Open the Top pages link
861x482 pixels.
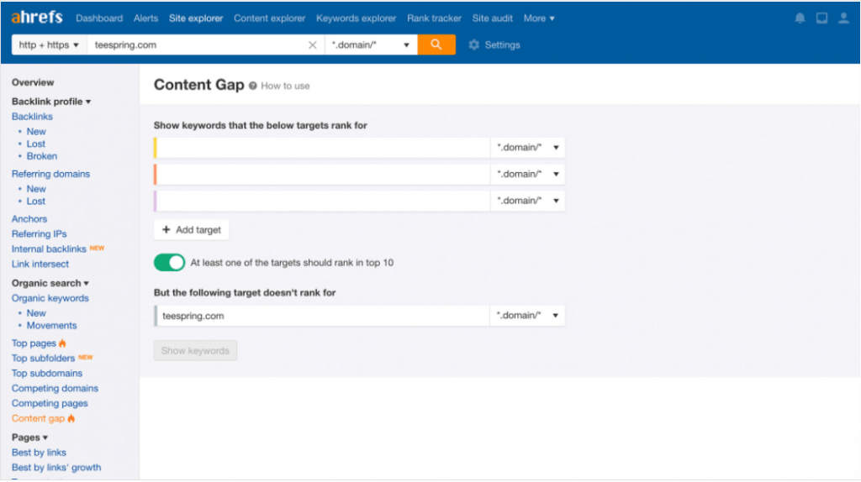click(x=34, y=343)
